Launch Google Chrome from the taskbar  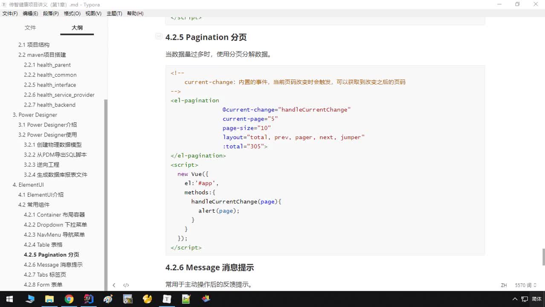69,299
